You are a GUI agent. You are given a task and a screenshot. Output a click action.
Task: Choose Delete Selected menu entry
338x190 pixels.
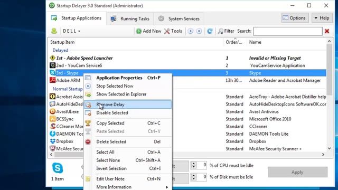128,141
